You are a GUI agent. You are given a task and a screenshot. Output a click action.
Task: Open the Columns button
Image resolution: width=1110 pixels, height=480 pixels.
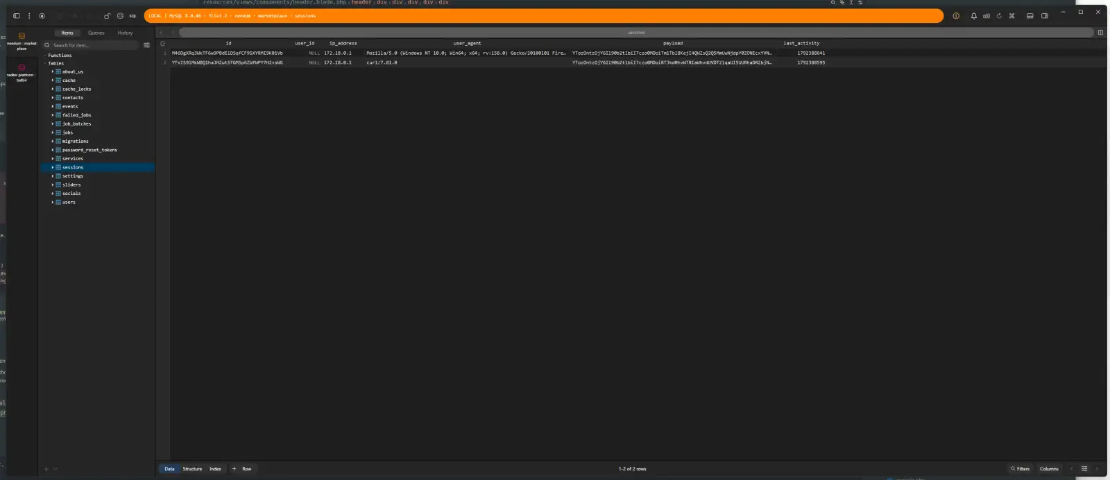pyautogui.click(x=1049, y=469)
